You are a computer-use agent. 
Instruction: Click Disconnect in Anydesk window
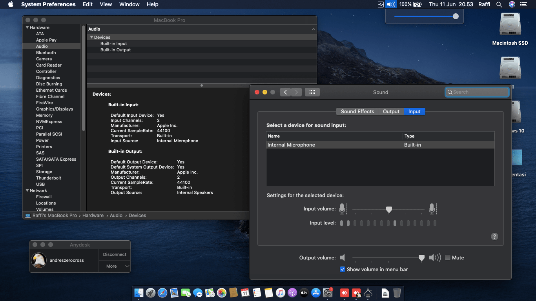(115, 254)
